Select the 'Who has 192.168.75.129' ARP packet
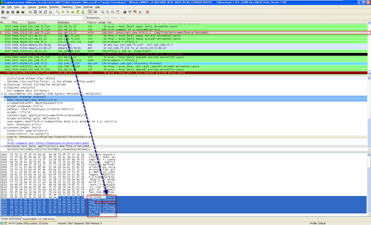371x225 pixels. coord(184,45)
